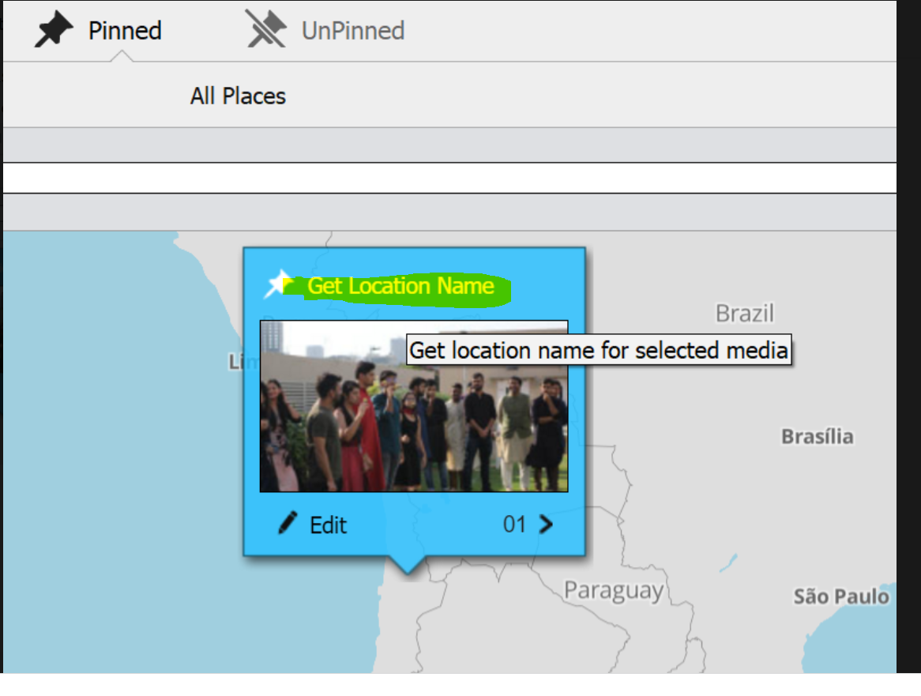921x696 pixels.
Task: Click the UnPinned crossed-pin icon
Action: (267, 28)
